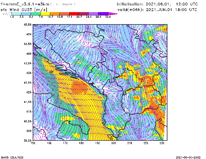Screen dimensions: 206x159
Task: Click the 40.5N latitude label
Action: tap(28, 121)
